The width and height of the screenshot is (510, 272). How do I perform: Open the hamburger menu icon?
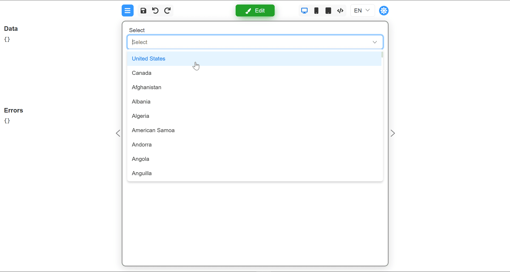point(127,11)
